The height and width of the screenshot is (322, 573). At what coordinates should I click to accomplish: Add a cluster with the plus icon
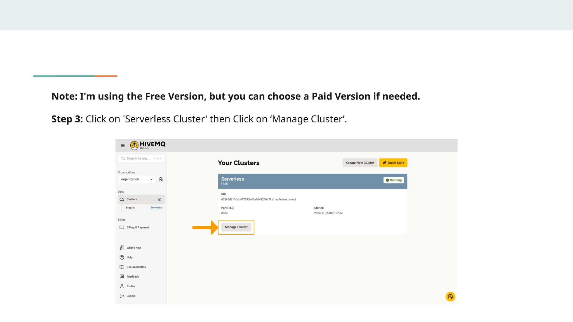coord(159,199)
